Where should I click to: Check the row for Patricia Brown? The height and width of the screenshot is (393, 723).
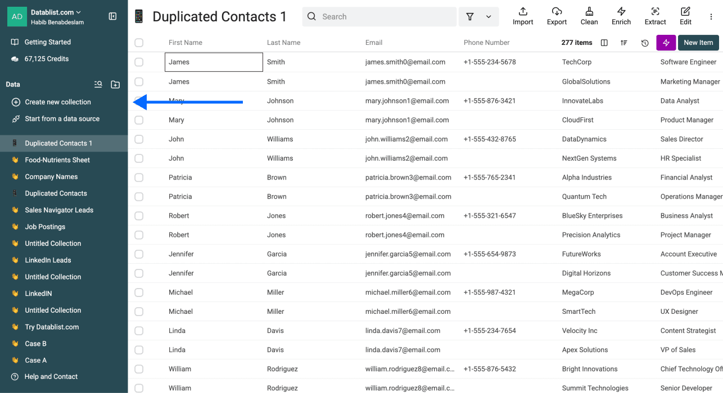139,177
